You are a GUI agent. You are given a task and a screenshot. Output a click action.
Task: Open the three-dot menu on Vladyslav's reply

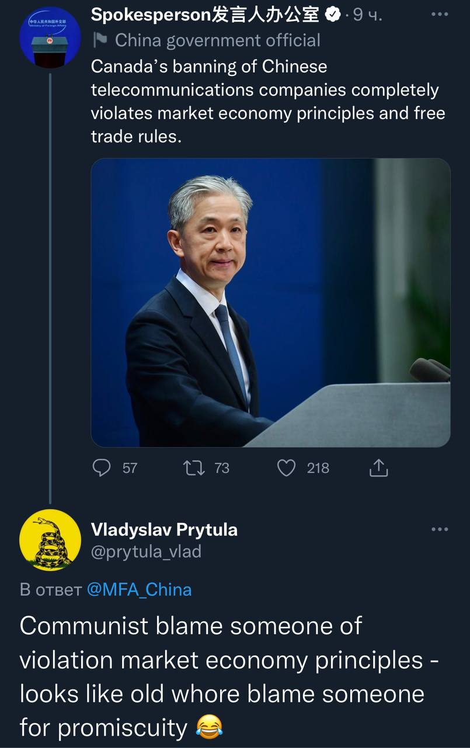pos(439,529)
